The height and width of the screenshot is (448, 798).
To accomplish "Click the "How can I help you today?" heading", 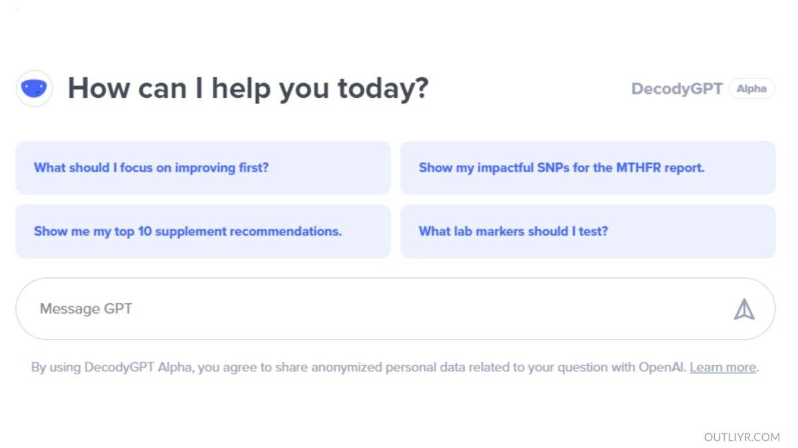I will click(x=248, y=88).
